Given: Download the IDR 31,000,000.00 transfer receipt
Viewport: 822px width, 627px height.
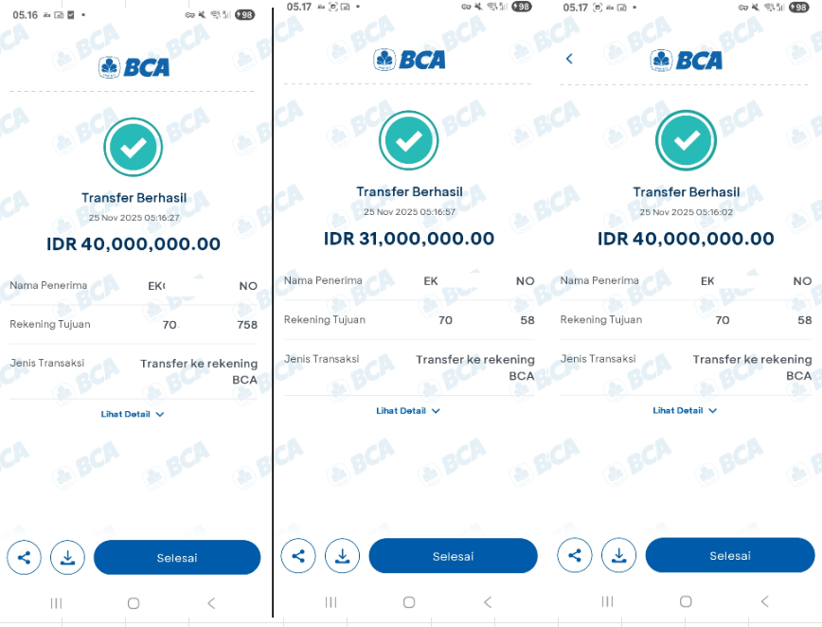Looking at the screenshot, I should 342,556.
